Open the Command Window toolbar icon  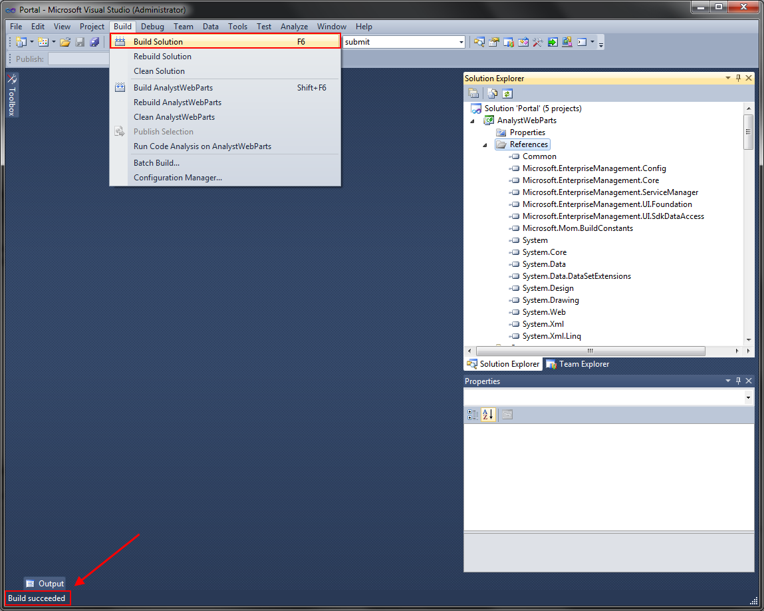[x=582, y=42]
